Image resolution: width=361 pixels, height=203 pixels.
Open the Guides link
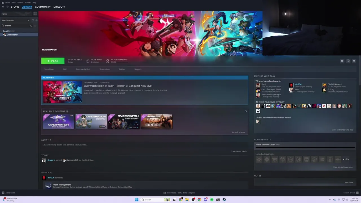tap(122, 69)
